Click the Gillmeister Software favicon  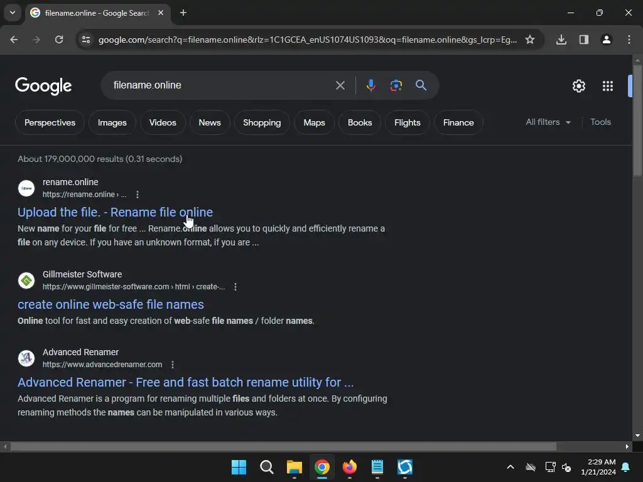(x=26, y=281)
